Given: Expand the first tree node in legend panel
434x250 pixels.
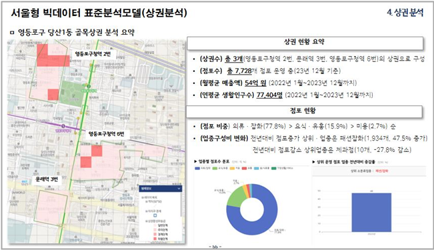Looking at the screenshot, I should [x=143, y=197].
